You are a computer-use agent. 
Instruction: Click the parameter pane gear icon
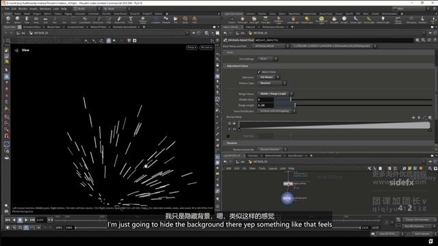pyautogui.click(x=417, y=40)
